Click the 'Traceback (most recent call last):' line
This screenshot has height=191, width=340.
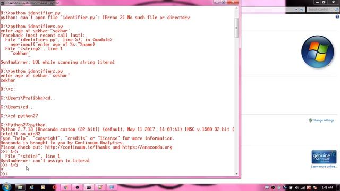pyautogui.click(x=42, y=36)
